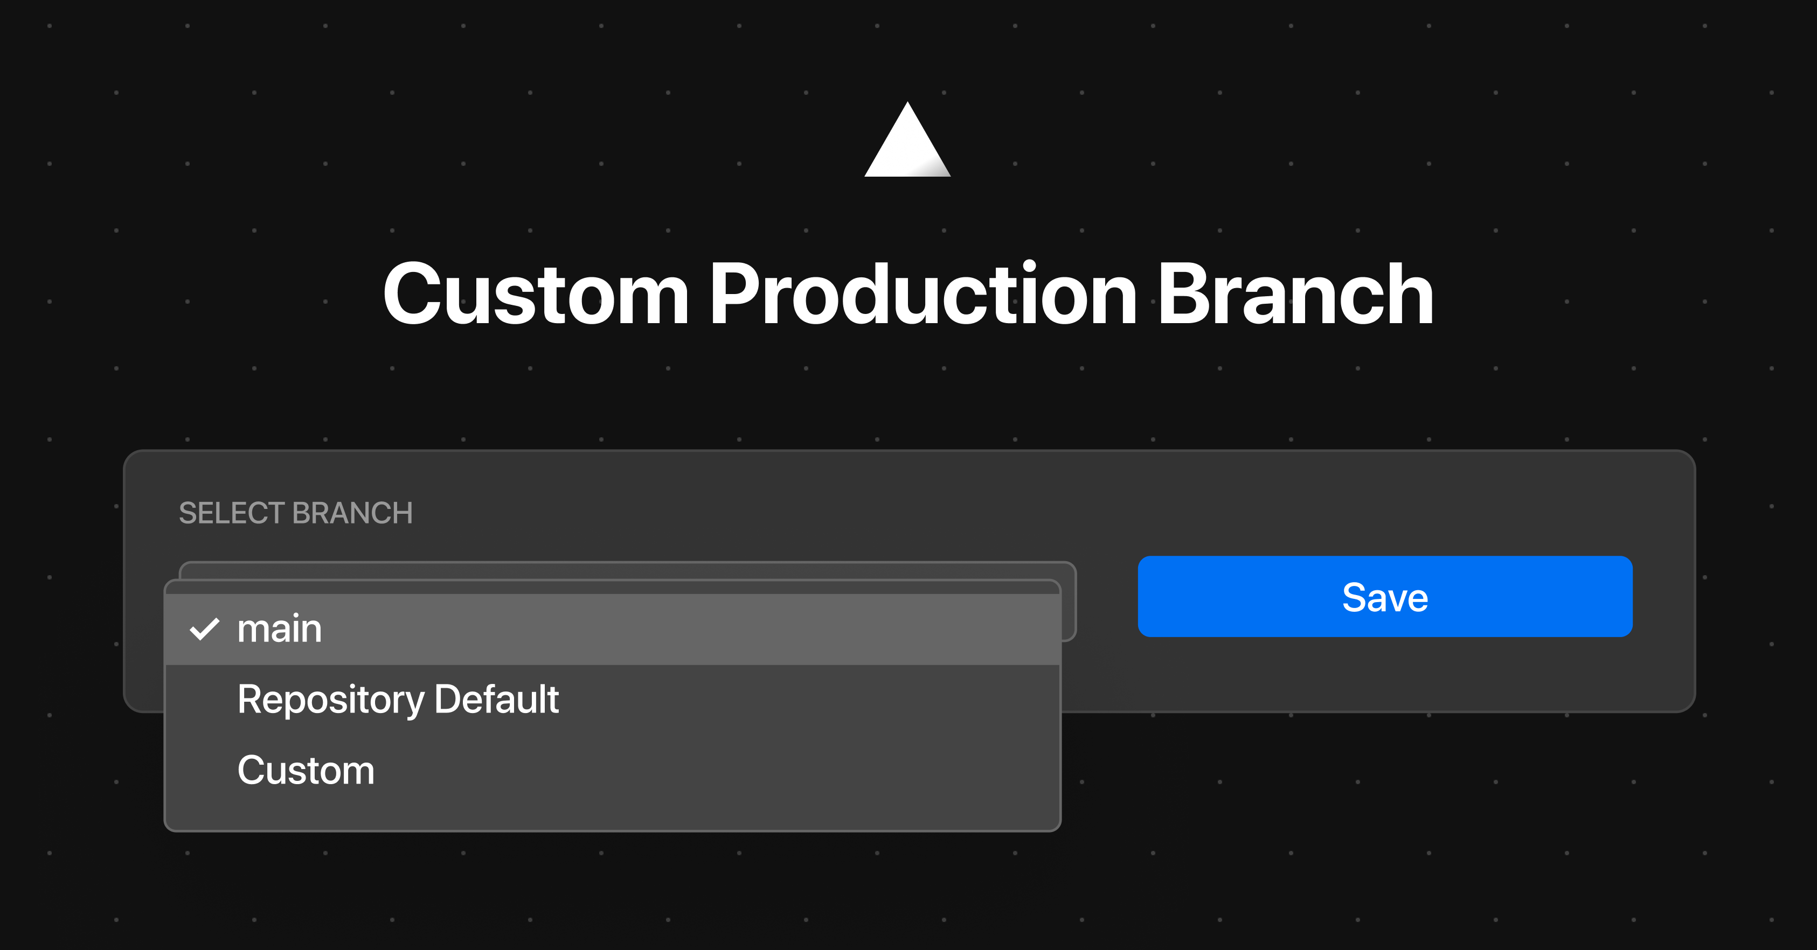Click the gray card area below Save

pyautogui.click(x=1385, y=675)
